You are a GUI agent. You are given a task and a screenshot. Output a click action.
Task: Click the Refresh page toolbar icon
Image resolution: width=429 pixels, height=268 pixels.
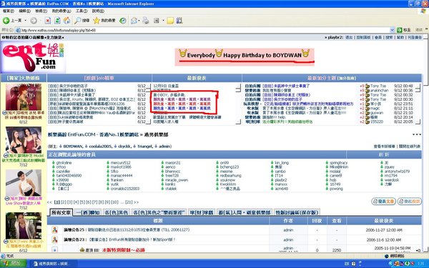point(57,21)
